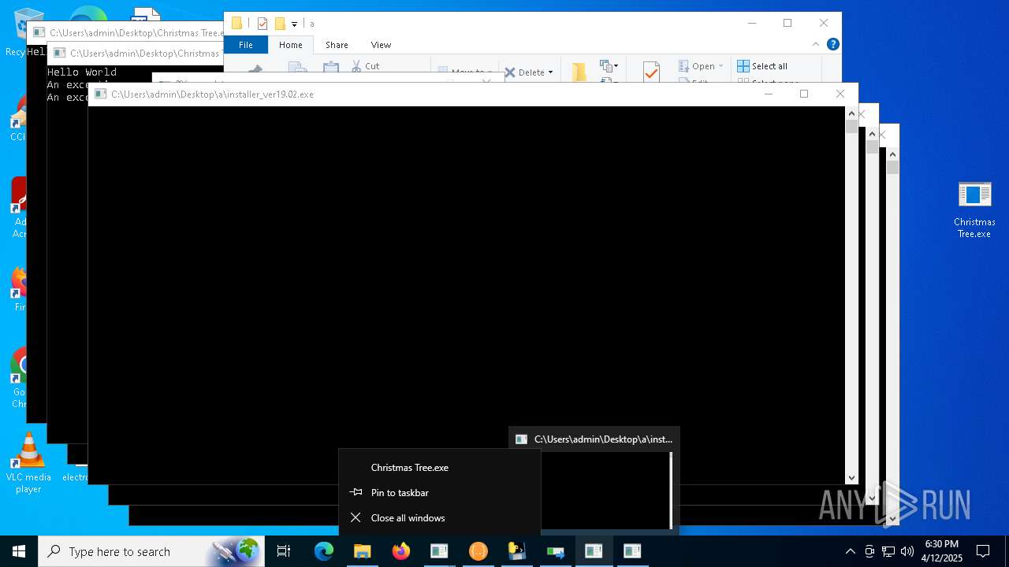Switch to the View ribbon tab
1009x567 pixels.
tap(381, 45)
